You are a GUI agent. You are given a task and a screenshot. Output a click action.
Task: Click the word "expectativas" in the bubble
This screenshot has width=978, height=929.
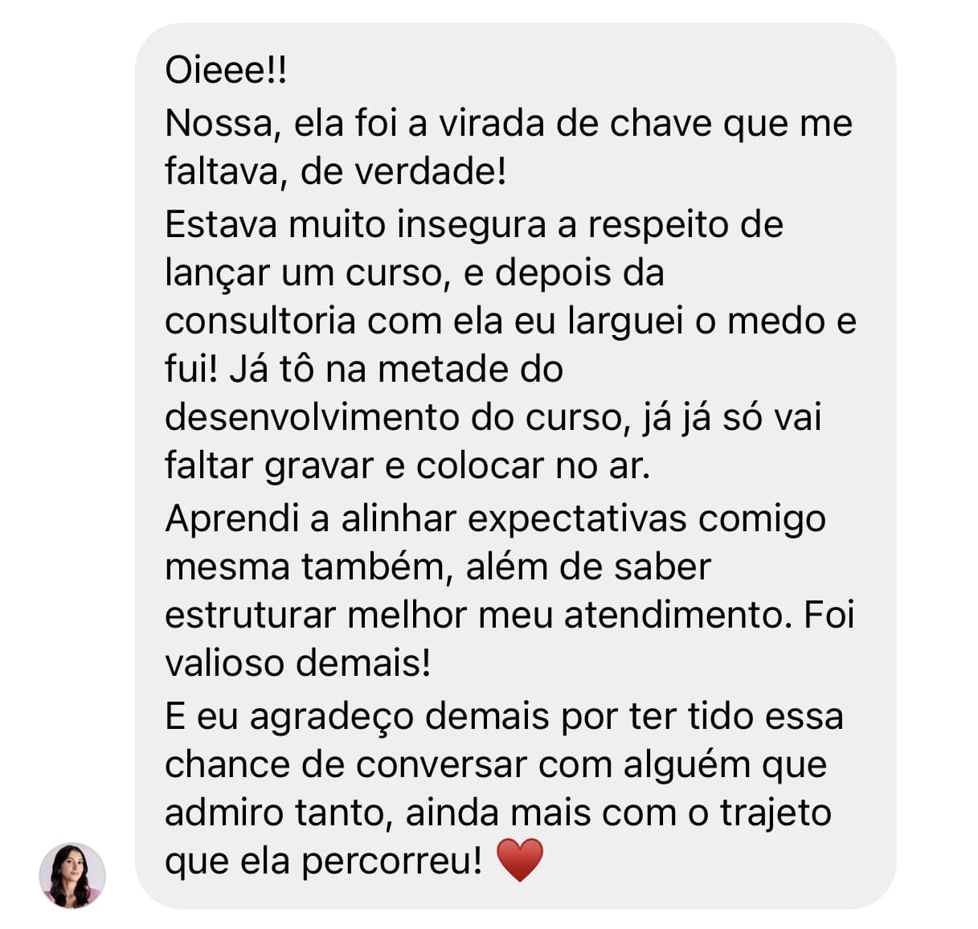point(577,519)
